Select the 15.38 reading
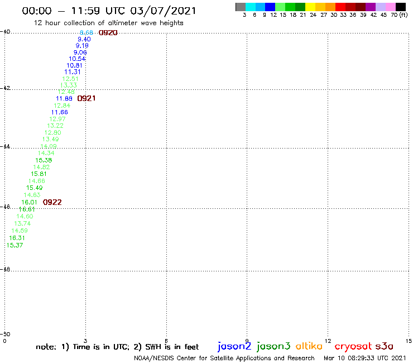The image size is (413, 363). [x=44, y=160]
